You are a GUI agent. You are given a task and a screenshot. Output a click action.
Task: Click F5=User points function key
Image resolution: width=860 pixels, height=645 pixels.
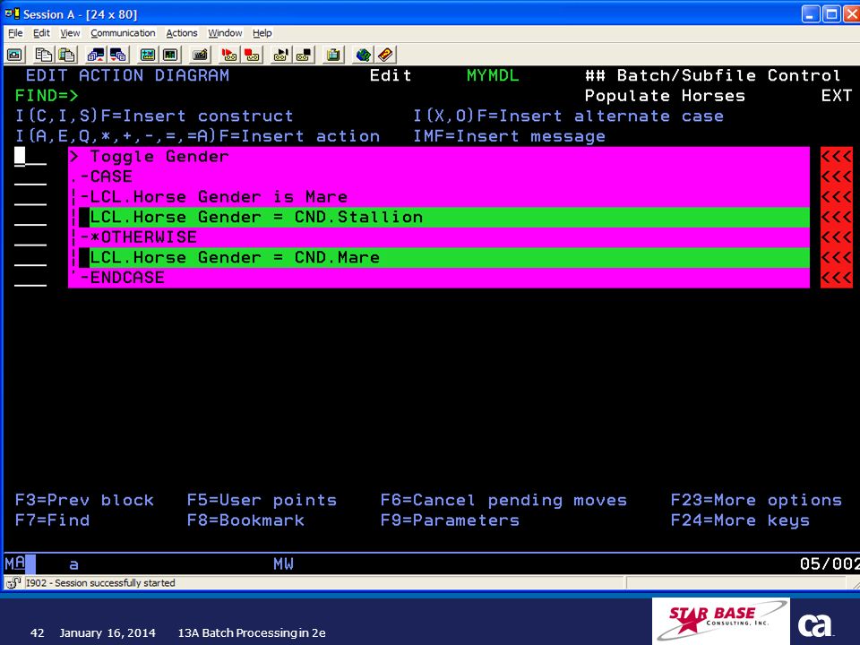pyautogui.click(x=262, y=500)
